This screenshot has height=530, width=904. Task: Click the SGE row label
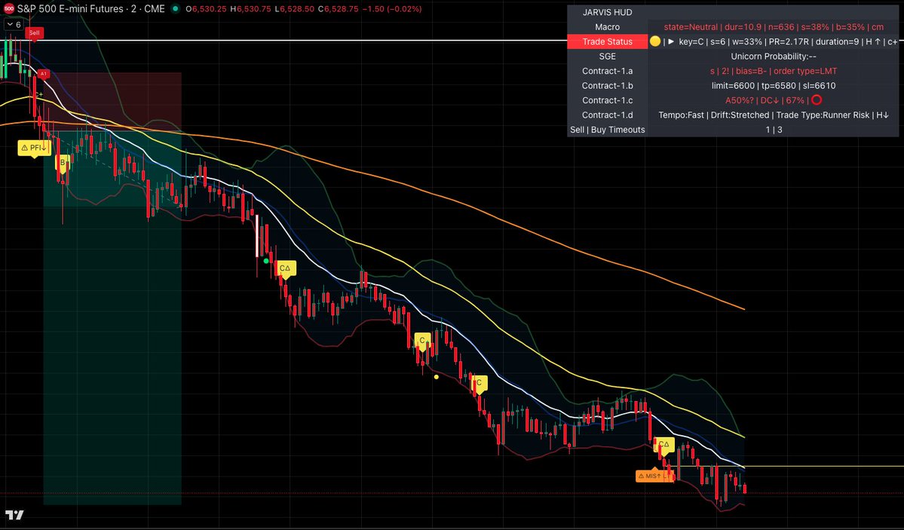[607, 57]
